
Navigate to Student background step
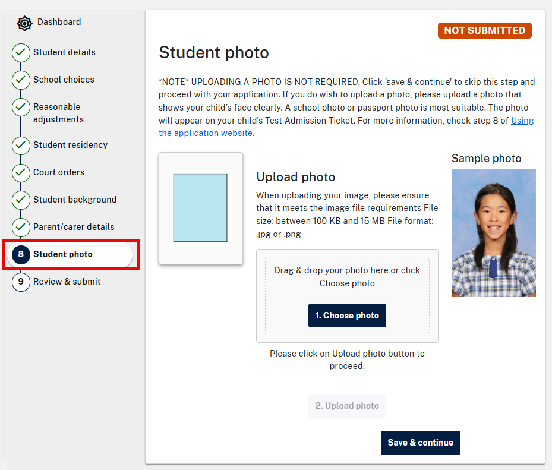point(75,200)
